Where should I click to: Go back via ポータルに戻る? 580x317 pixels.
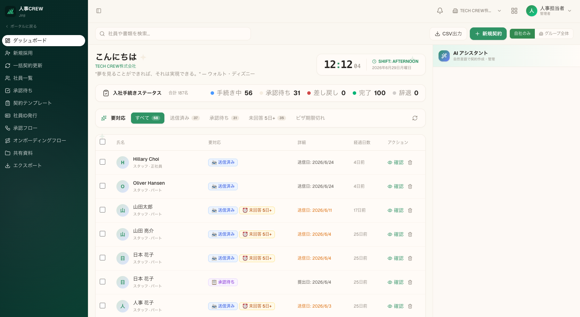point(21,26)
